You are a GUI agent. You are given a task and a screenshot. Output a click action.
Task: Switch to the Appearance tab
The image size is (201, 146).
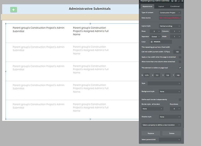[x=147, y=6]
